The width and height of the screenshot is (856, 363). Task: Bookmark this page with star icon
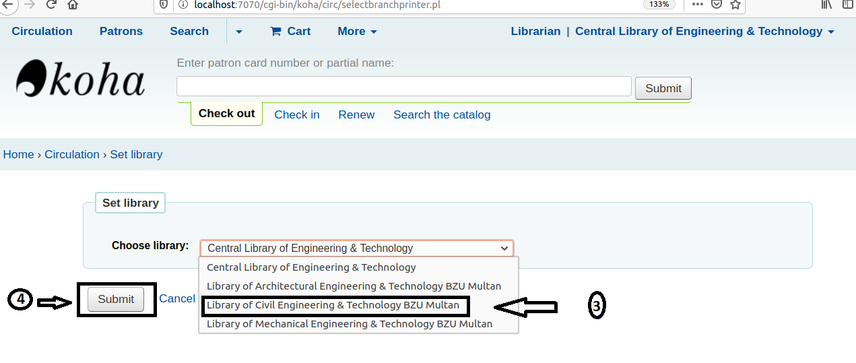(735, 4)
